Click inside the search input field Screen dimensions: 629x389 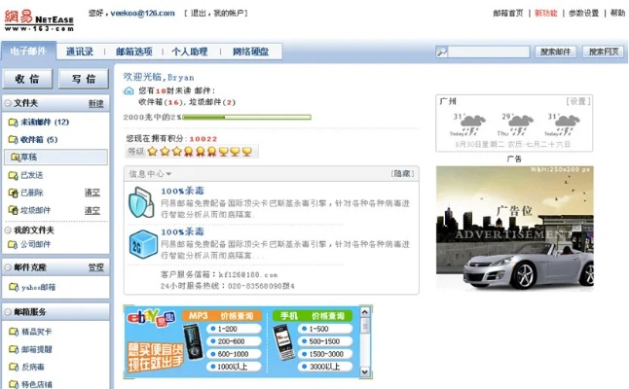[x=489, y=52]
